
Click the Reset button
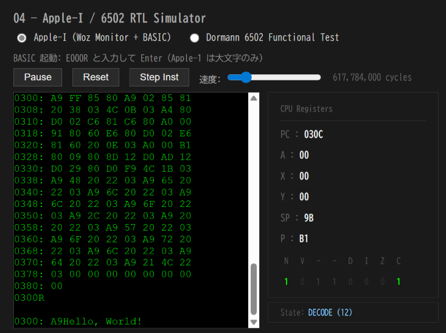(x=96, y=77)
